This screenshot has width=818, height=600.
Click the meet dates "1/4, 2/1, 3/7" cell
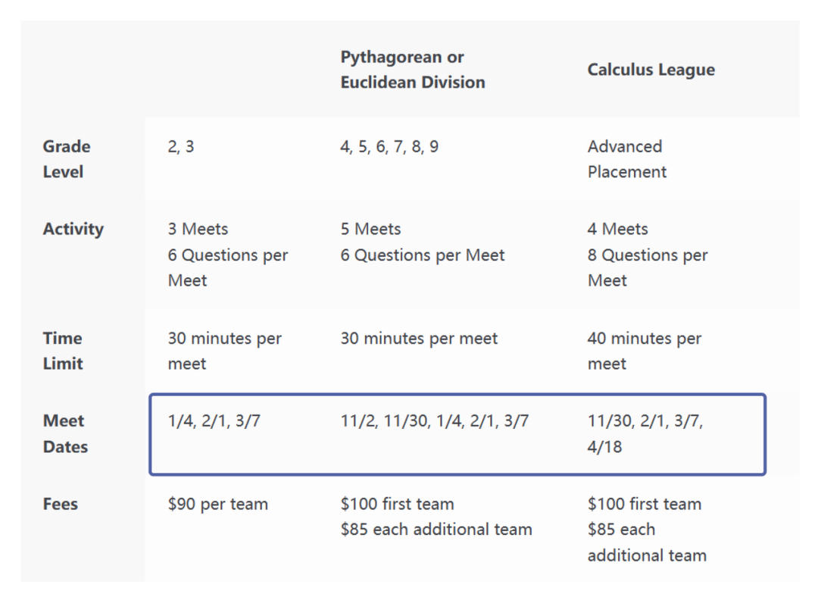(214, 421)
